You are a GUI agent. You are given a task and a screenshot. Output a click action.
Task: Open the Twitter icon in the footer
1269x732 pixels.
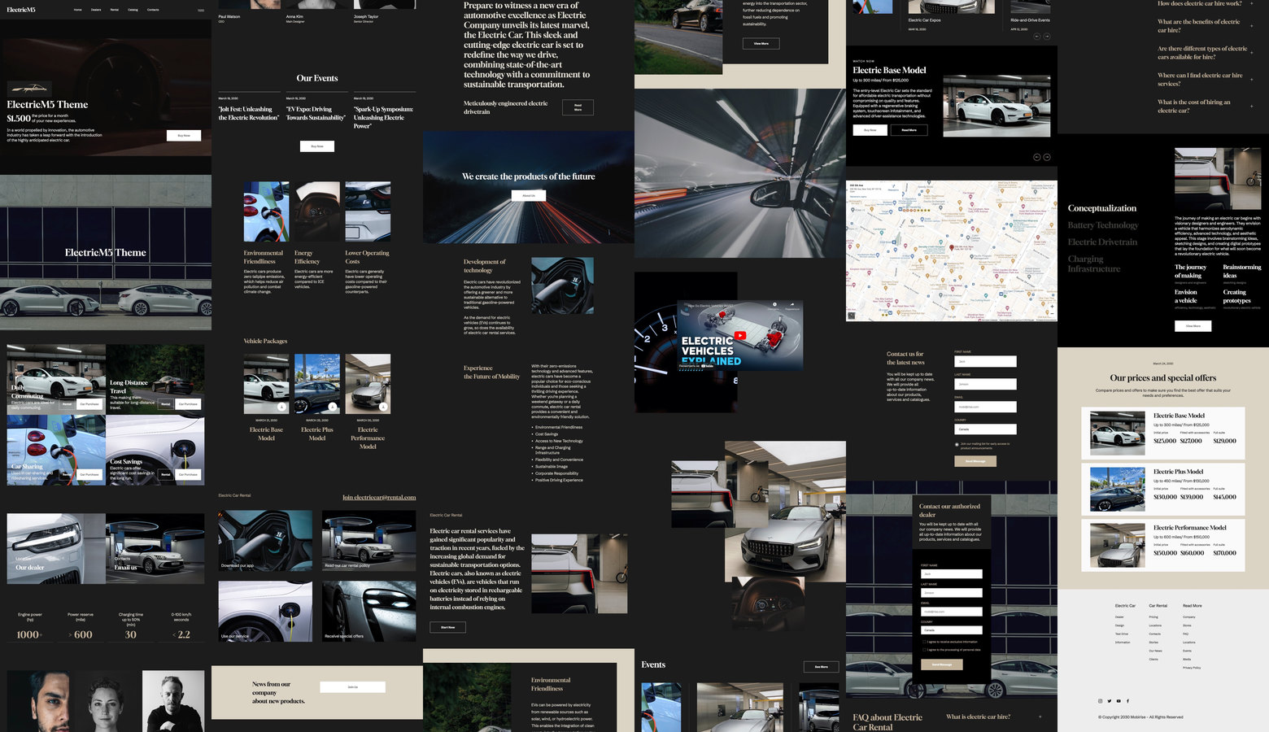(x=1109, y=700)
